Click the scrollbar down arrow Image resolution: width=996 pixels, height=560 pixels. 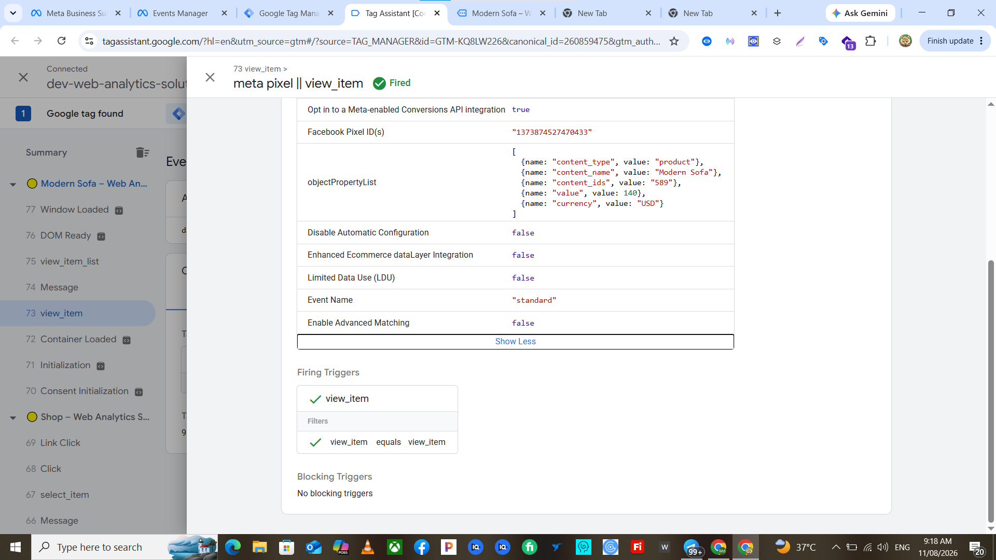[x=991, y=529]
